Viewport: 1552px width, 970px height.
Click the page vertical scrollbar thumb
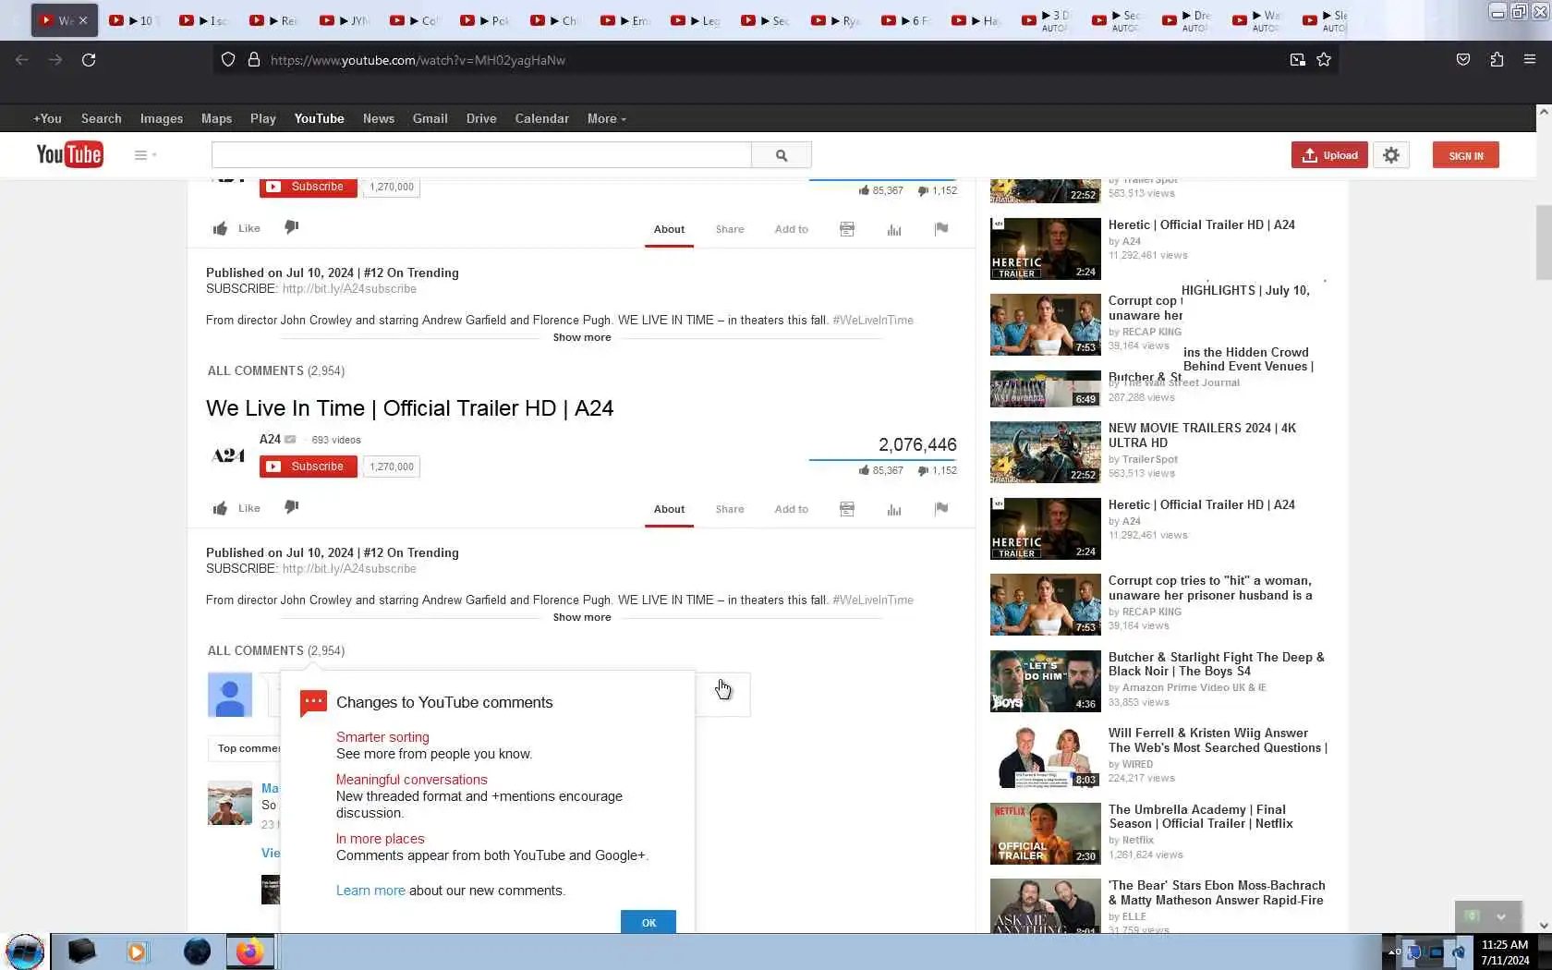coord(1544,242)
